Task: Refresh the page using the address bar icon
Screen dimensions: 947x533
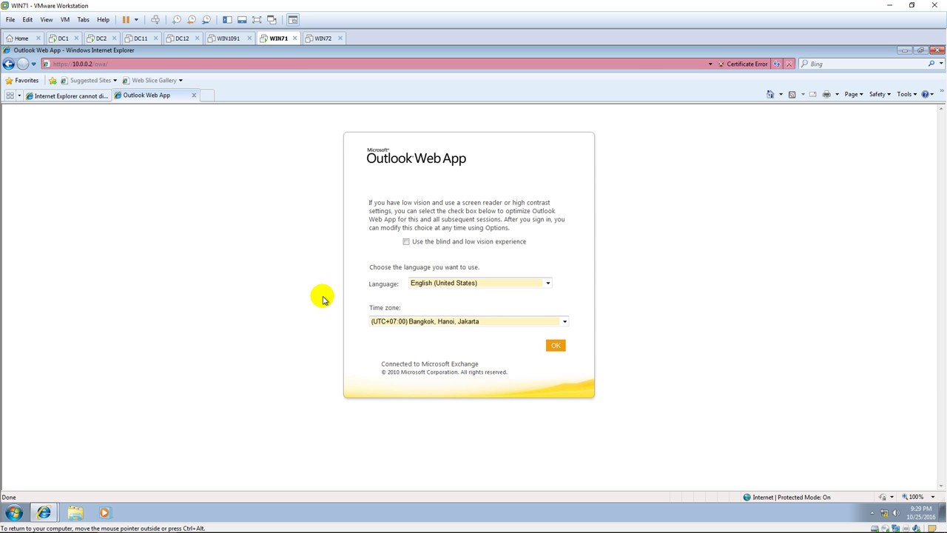Action: click(776, 64)
